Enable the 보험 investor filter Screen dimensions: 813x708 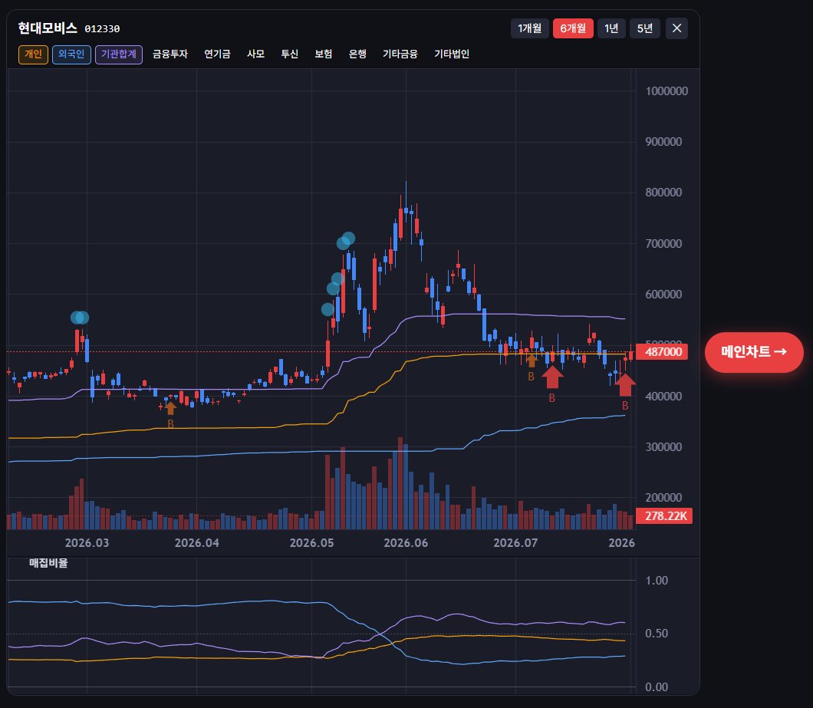point(324,54)
